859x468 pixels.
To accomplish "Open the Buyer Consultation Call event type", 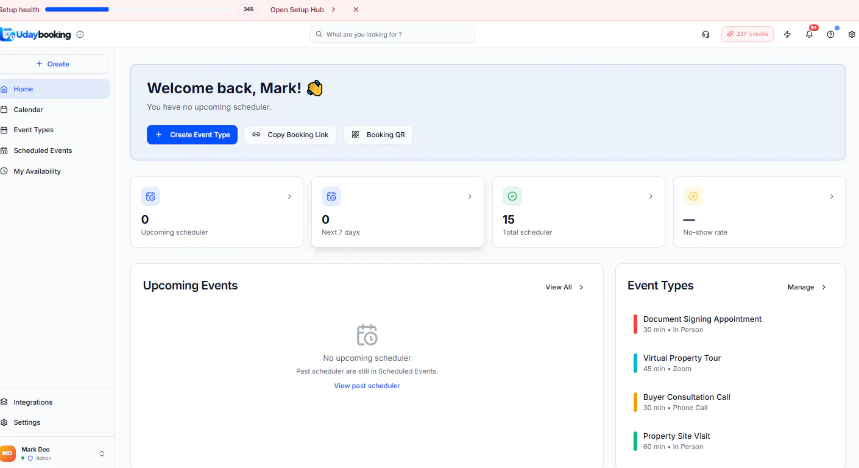I will coord(730,402).
